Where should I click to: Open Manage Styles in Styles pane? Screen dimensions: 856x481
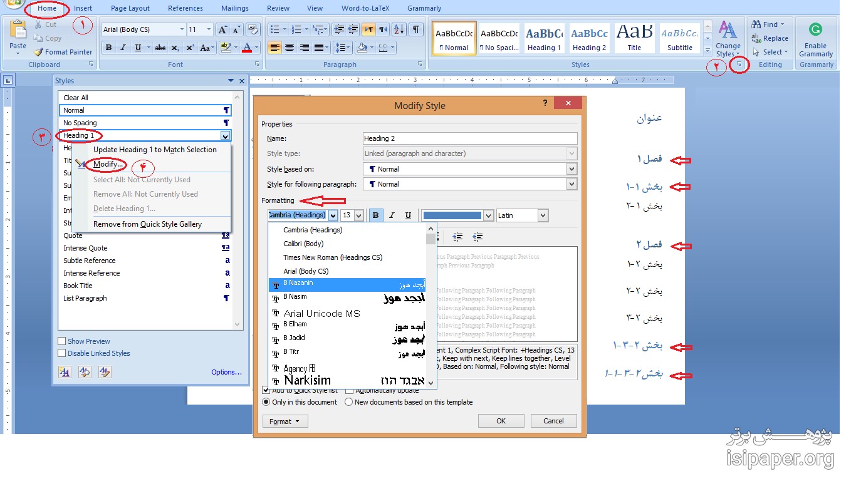pos(105,372)
